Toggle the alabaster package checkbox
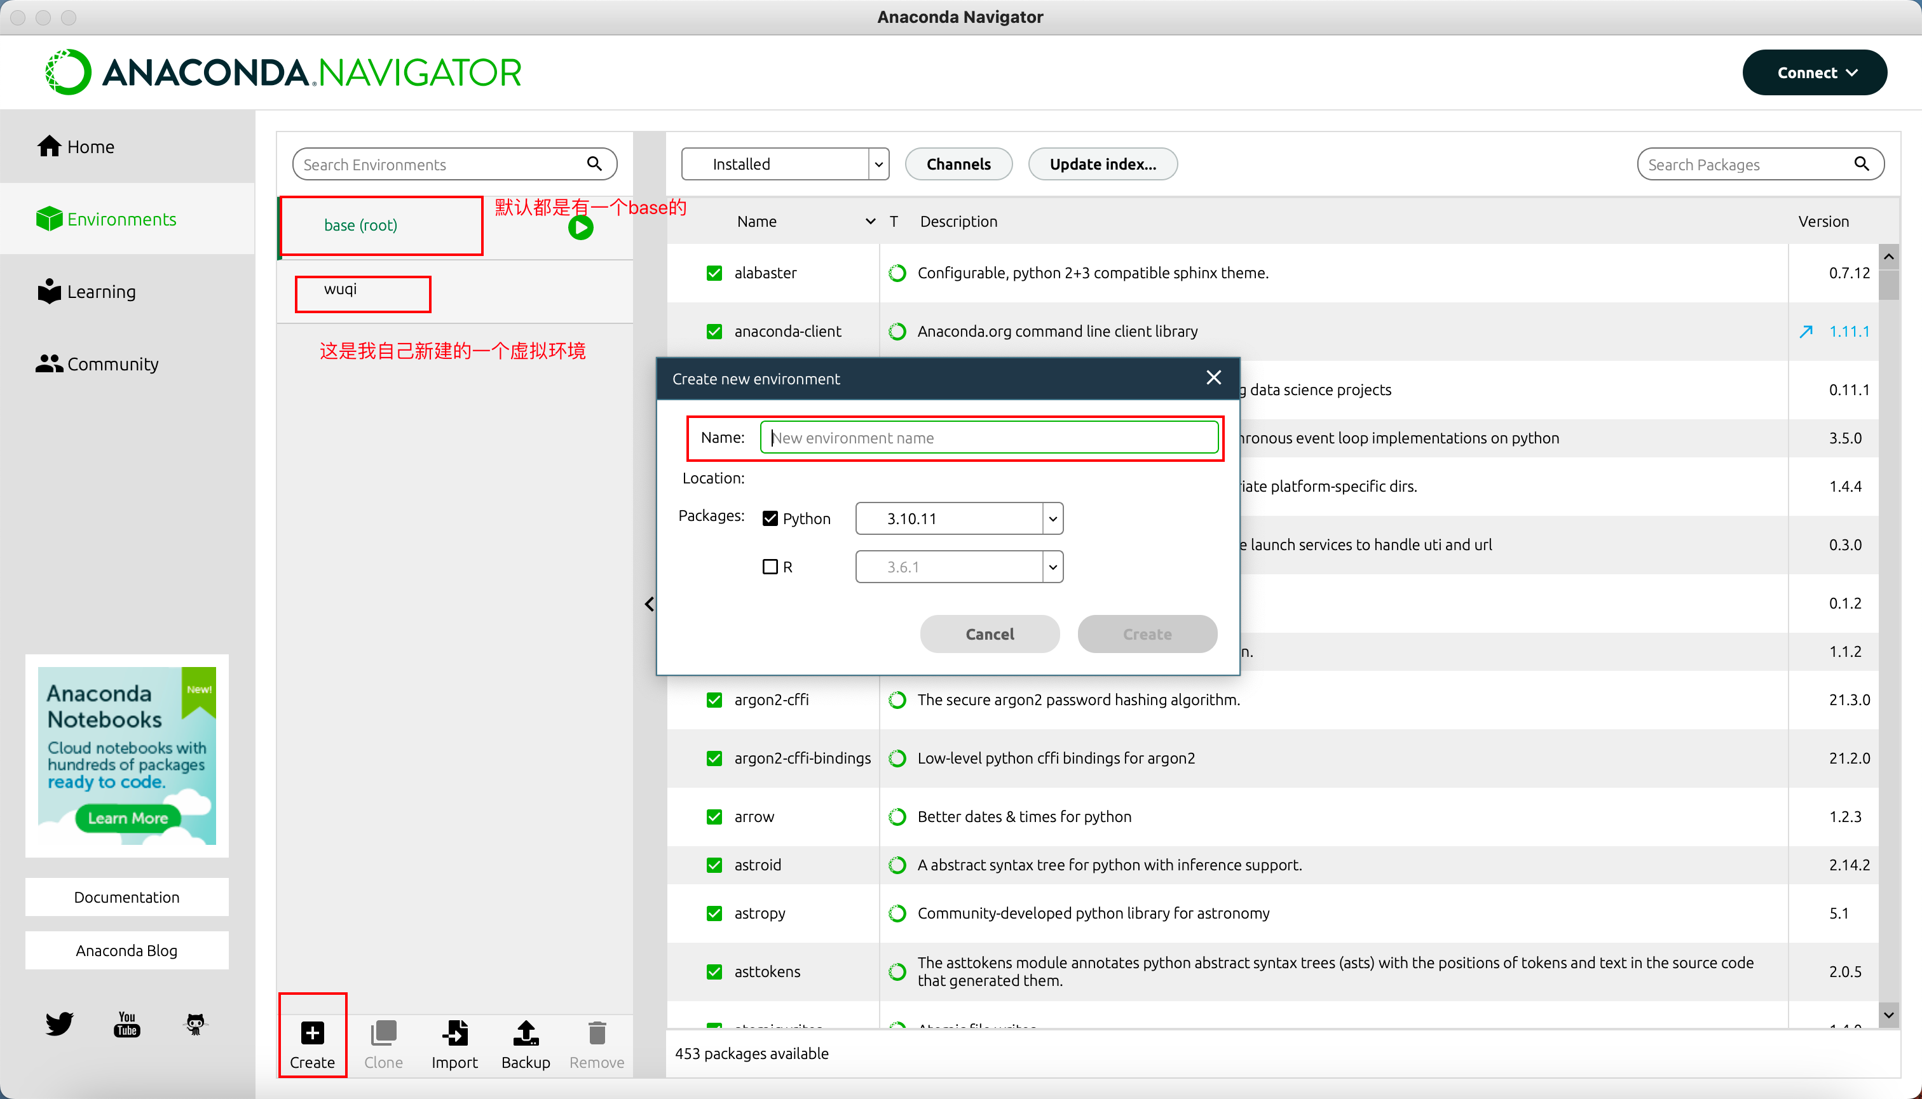This screenshot has height=1099, width=1922. (714, 273)
